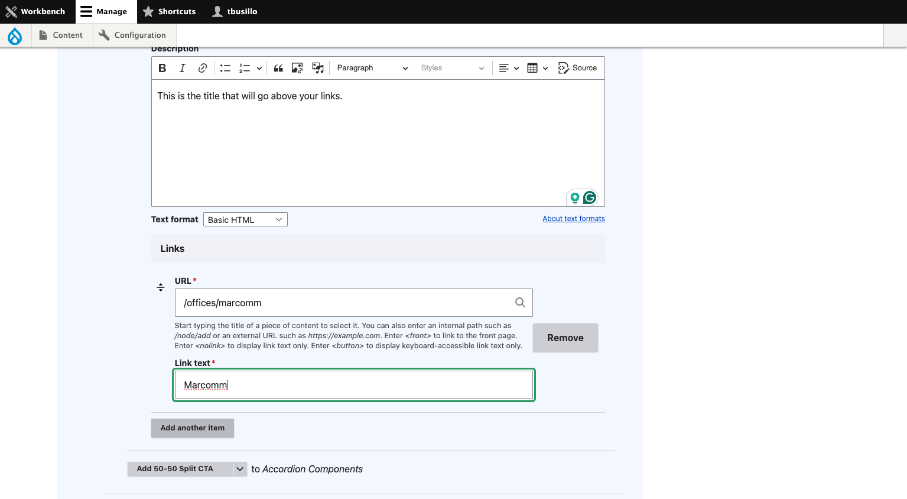The height and width of the screenshot is (499, 907).
Task: Click Add 50-50 Split CTA button
Action: coord(180,469)
